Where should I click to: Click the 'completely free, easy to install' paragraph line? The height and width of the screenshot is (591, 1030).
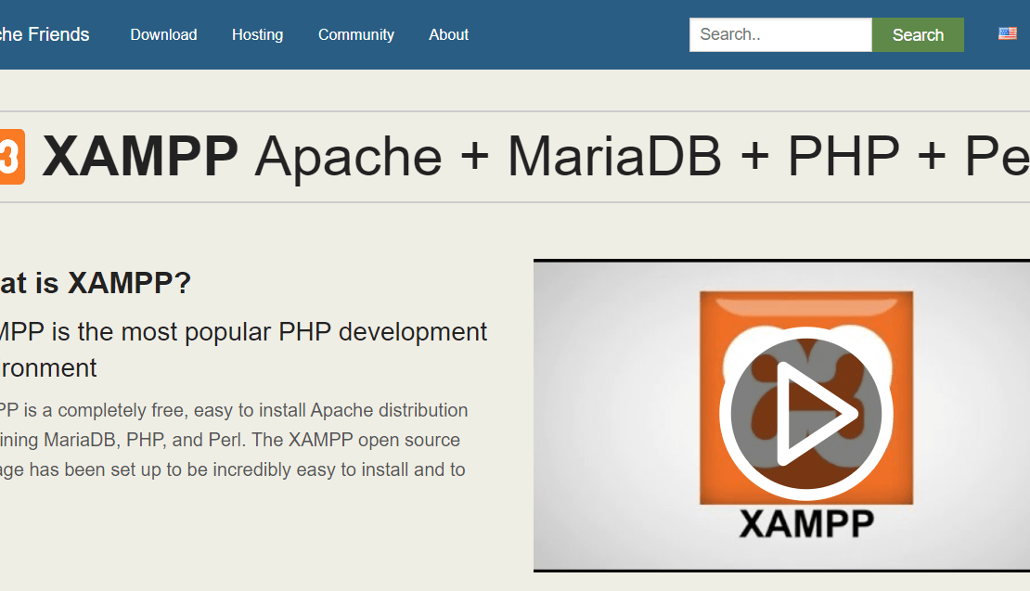tap(233, 410)
